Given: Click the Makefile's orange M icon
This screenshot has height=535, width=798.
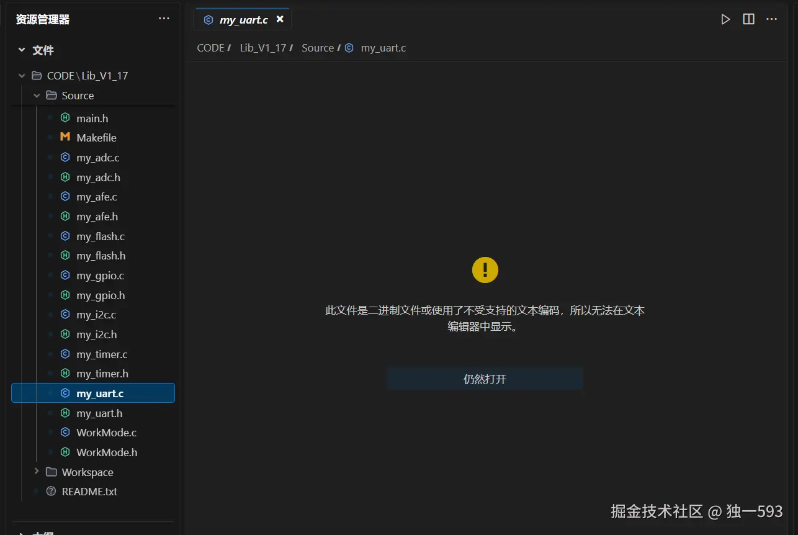Looking at the screenshot, I should coord(65,137).
